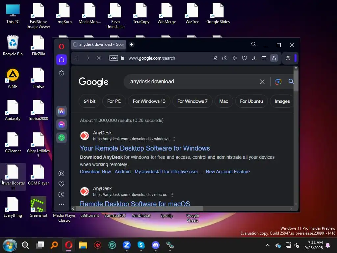Select the Greenshot desktop shortcut
This screenshot has height=253, width=337.
[39, 207]
